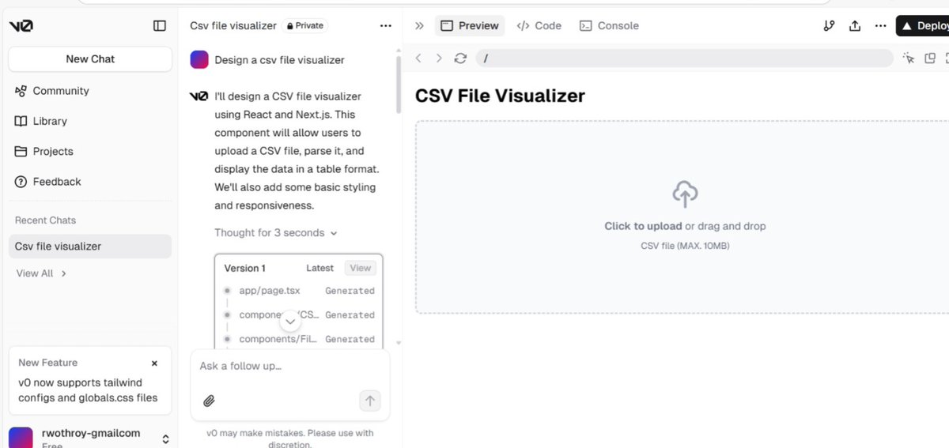Click the View button on Version 1
949x448 pixels.
[x=361, y=269]
